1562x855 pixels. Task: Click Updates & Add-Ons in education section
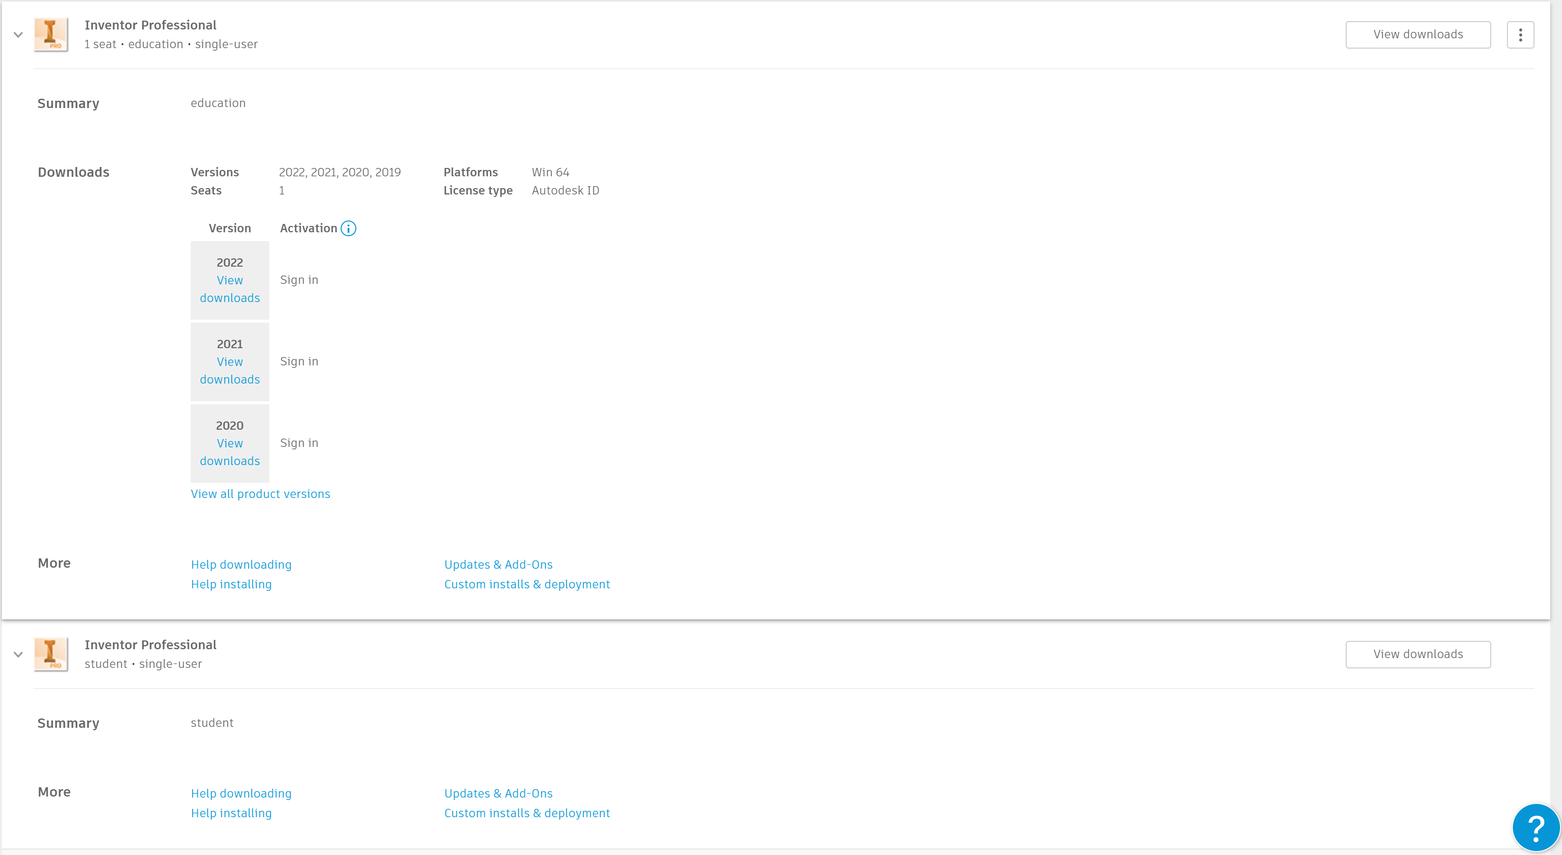pos(498,565)
